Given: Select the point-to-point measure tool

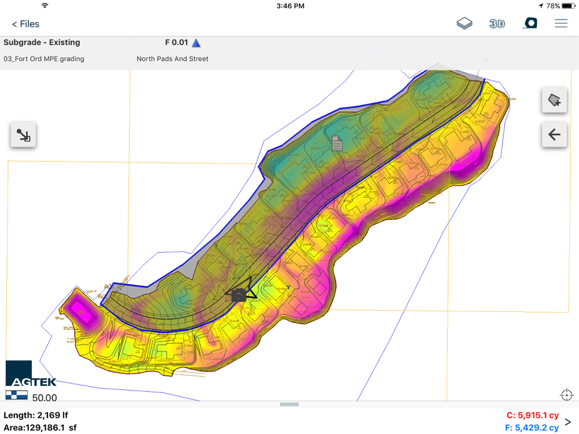Looking at the screenshot, I should (23, 135).
